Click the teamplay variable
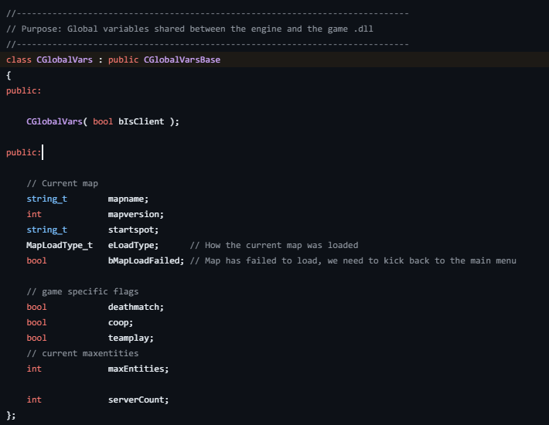This screenshot has width=549, height=425. coord(128,338)
